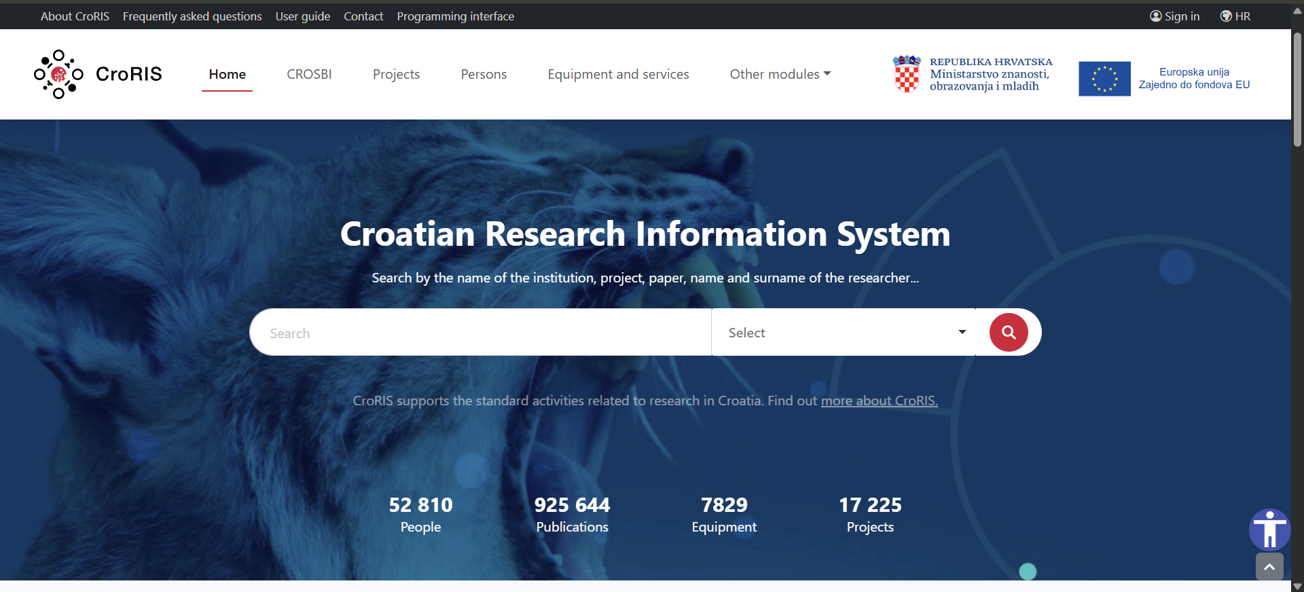Click the Croatian Research Information System heading
This screenshot has height=592, width=1304.
click(x=645, y=234)
